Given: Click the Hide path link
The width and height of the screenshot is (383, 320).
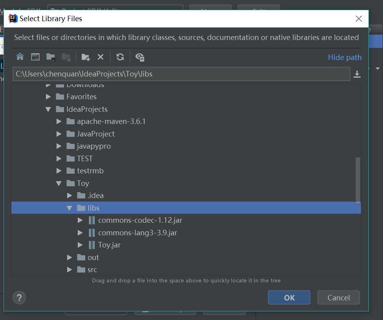Looking at the screenshot, I should (x=345, y=57).
